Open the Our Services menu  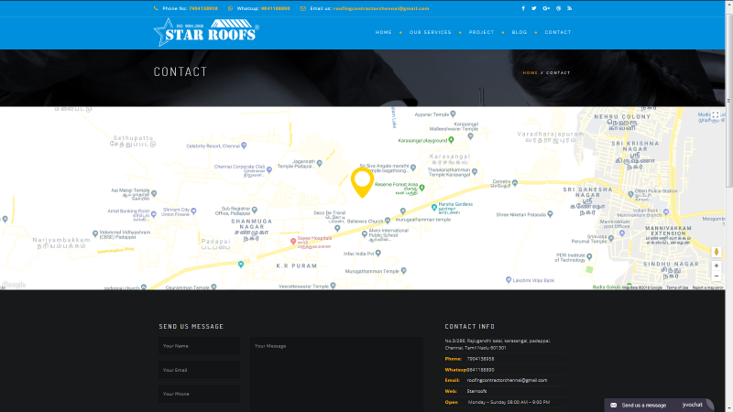coord(430,32)
